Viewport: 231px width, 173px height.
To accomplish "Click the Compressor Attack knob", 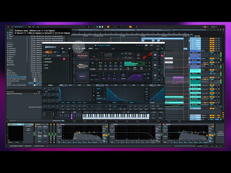I will coord(110,66).
